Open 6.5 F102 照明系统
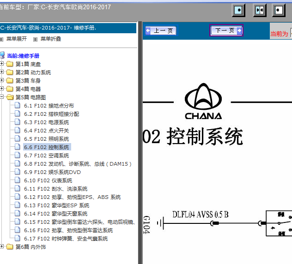This screenshot has height=264, width=292. [47, 139]
